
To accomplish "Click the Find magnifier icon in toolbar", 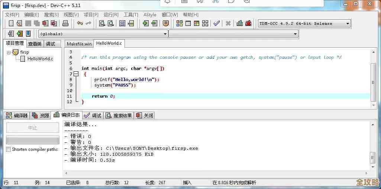I will click(x=102, y=23).
